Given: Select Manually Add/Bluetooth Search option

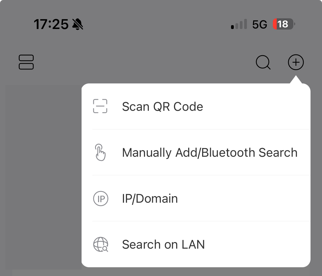Looking at the screenshot, I should pyautogui.click(x=196, y=152).
